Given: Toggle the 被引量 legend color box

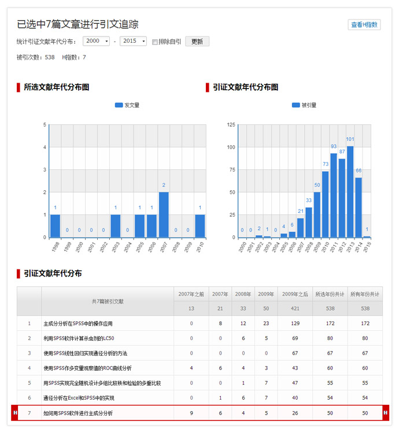Looking at the screenshot, I should [x=295, y=105].
